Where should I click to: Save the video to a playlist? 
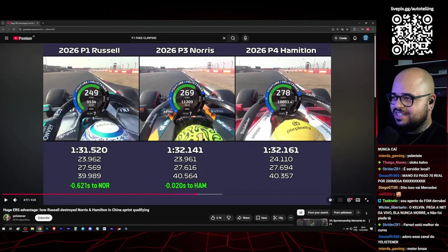261,218
